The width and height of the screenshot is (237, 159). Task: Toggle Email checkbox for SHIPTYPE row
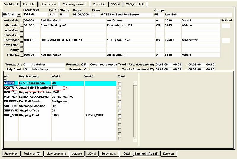pos(120,111)
